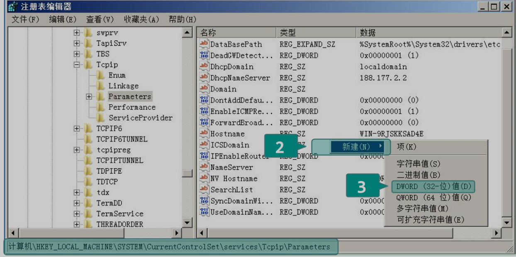Select the Hostname value icon

(204, 133)
